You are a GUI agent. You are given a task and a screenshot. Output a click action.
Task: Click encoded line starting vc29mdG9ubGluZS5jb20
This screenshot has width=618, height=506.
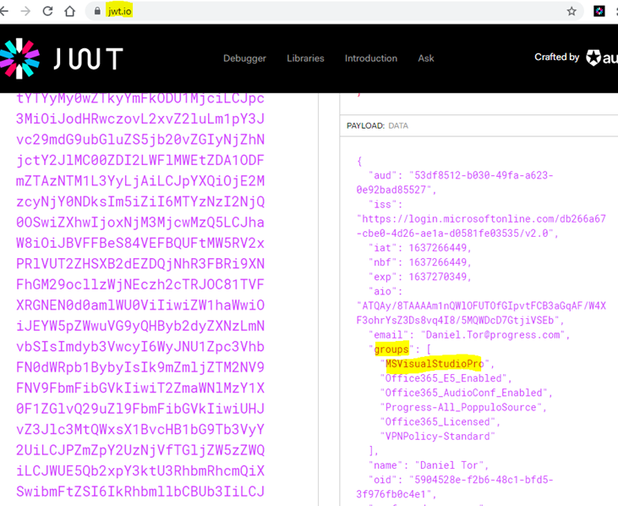coord(140,140)
